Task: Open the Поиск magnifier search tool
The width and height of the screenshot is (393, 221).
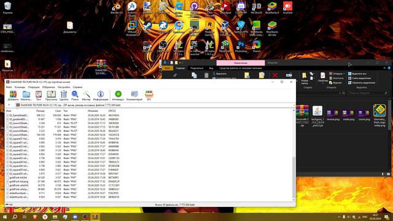Action: pos(75,96)
